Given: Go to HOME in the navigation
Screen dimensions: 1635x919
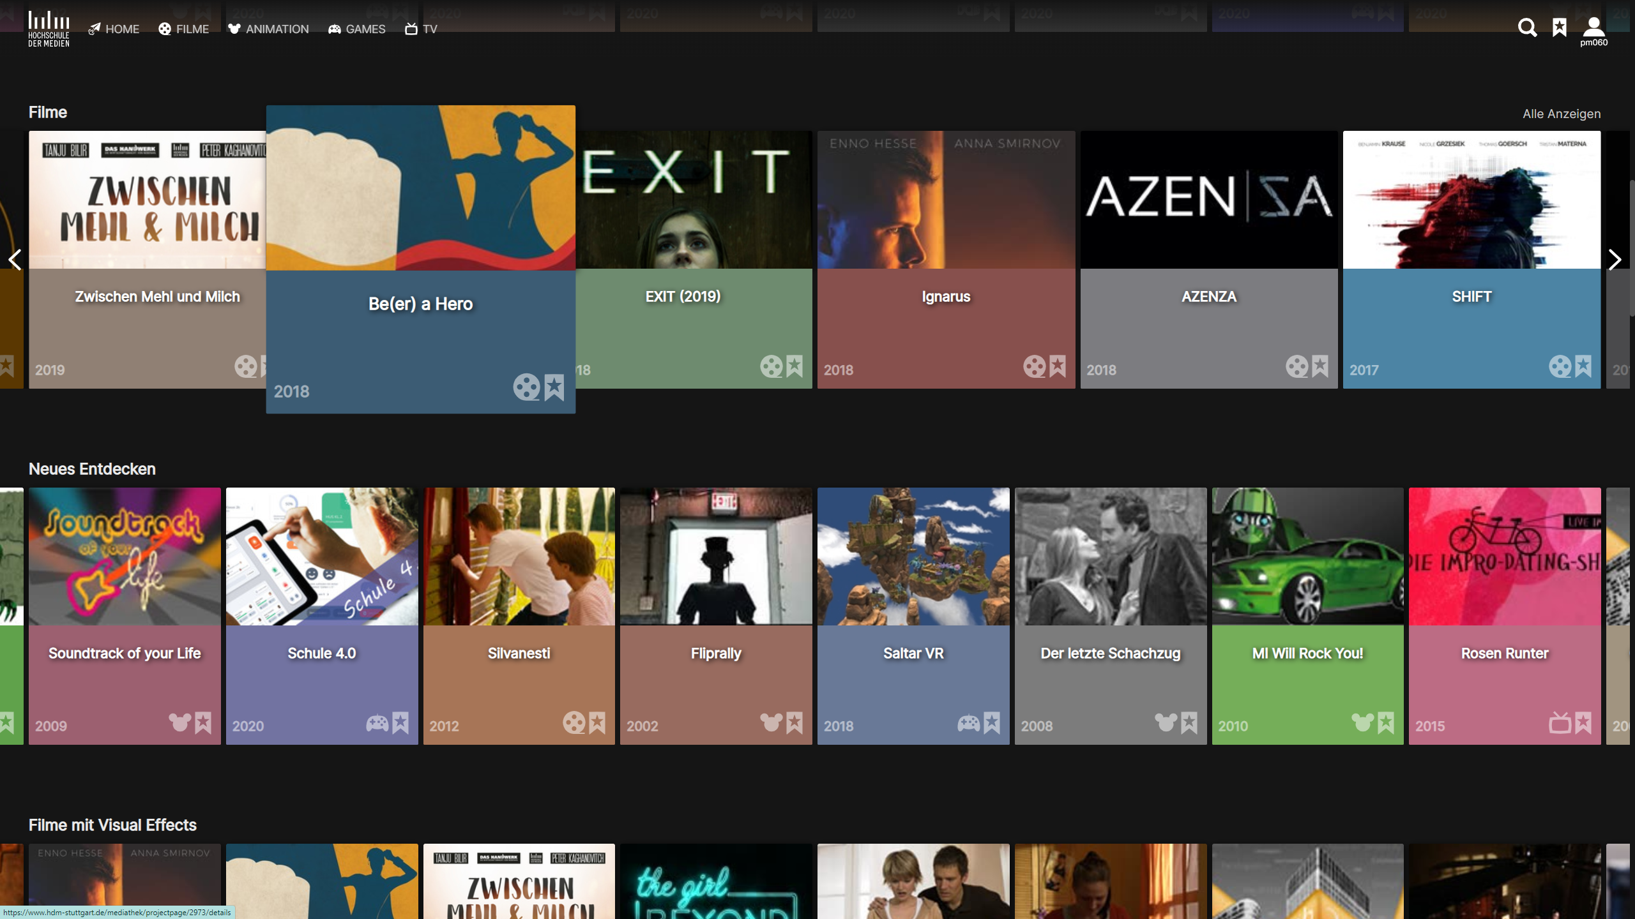Looking at the screenshot, I should [114, 29].
